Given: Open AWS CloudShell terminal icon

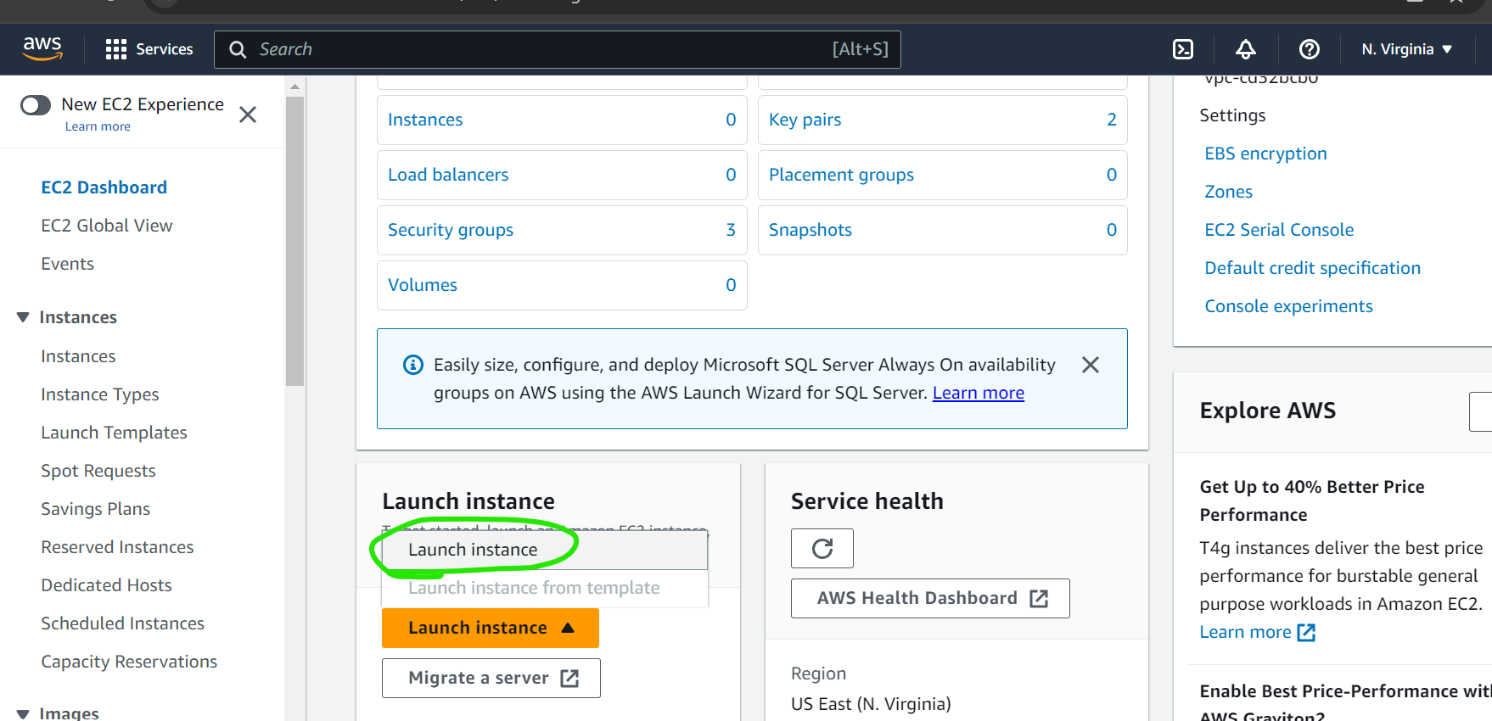Looking at the screenshot, I should coord(1183,49).
